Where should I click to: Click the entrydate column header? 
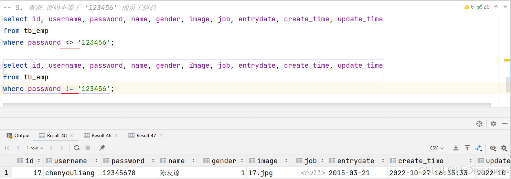pyautogui.click(x=357, y=161)
